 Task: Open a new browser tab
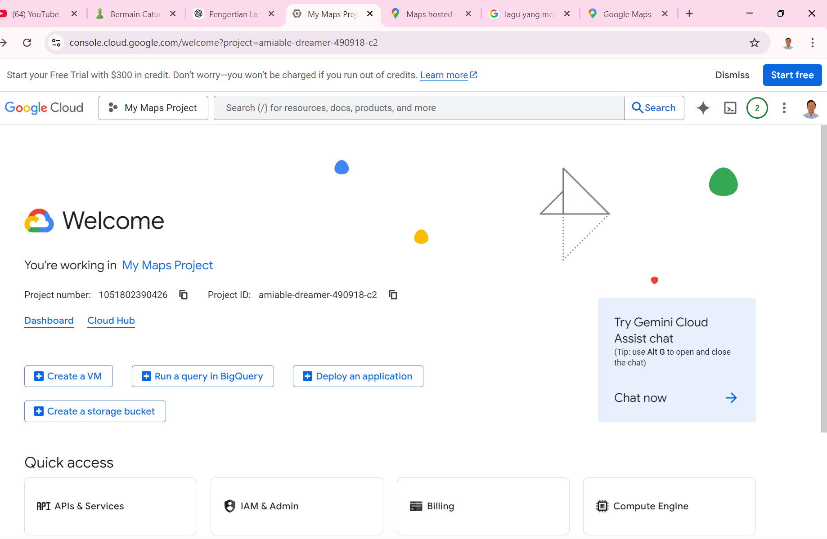click(689, 14)
